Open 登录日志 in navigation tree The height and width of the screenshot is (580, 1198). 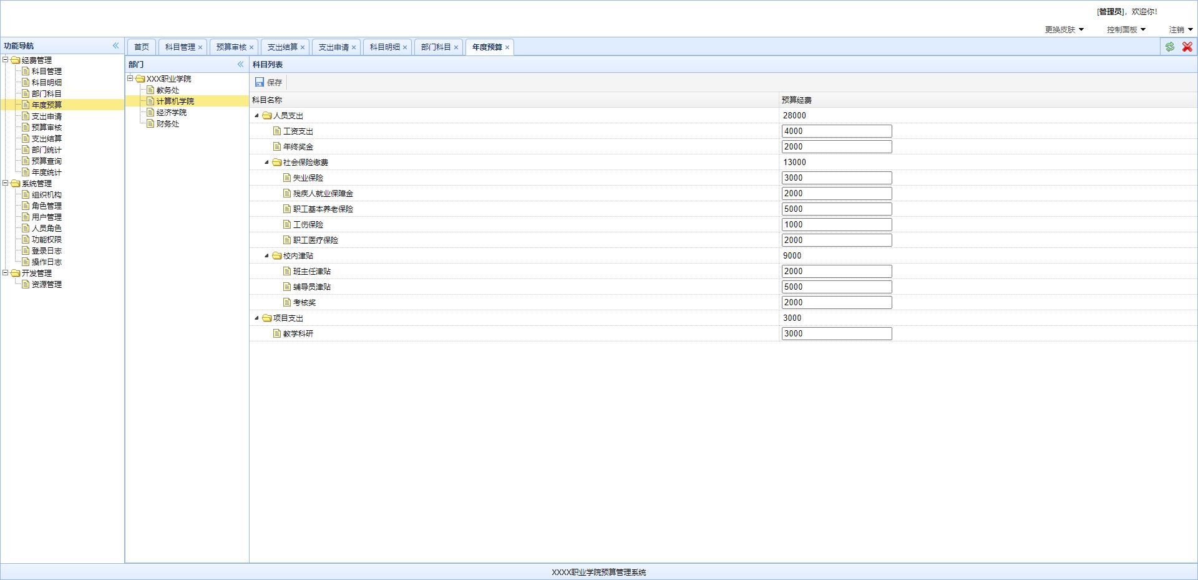(47, 250)
